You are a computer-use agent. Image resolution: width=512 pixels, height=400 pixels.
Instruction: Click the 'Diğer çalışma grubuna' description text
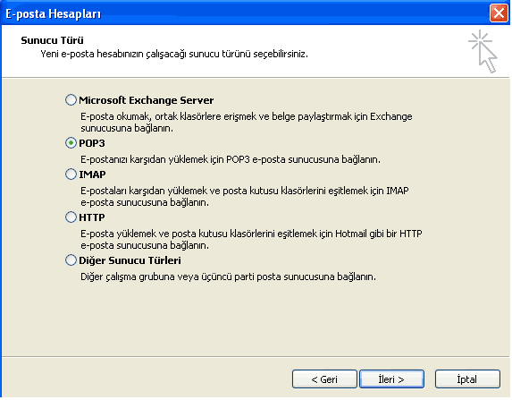[x=228, y=277]
